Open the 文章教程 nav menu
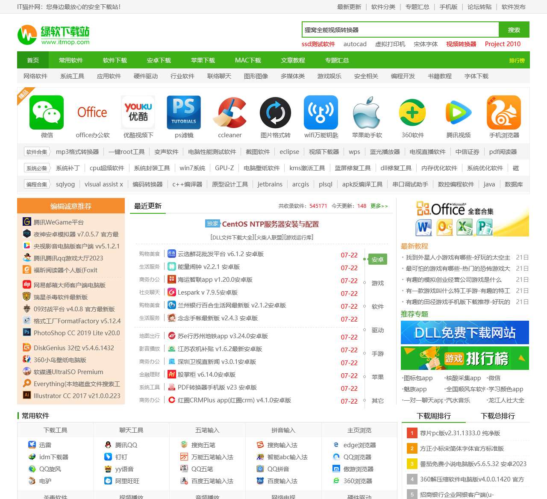Viewport: 547px width, 499px height. [x=293, y=60]
